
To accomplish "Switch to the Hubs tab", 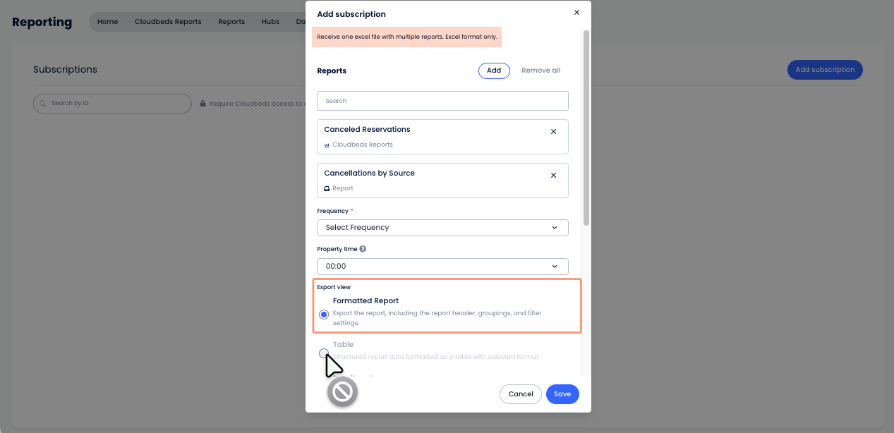I will pyautogui.click(x=270, y=21).
